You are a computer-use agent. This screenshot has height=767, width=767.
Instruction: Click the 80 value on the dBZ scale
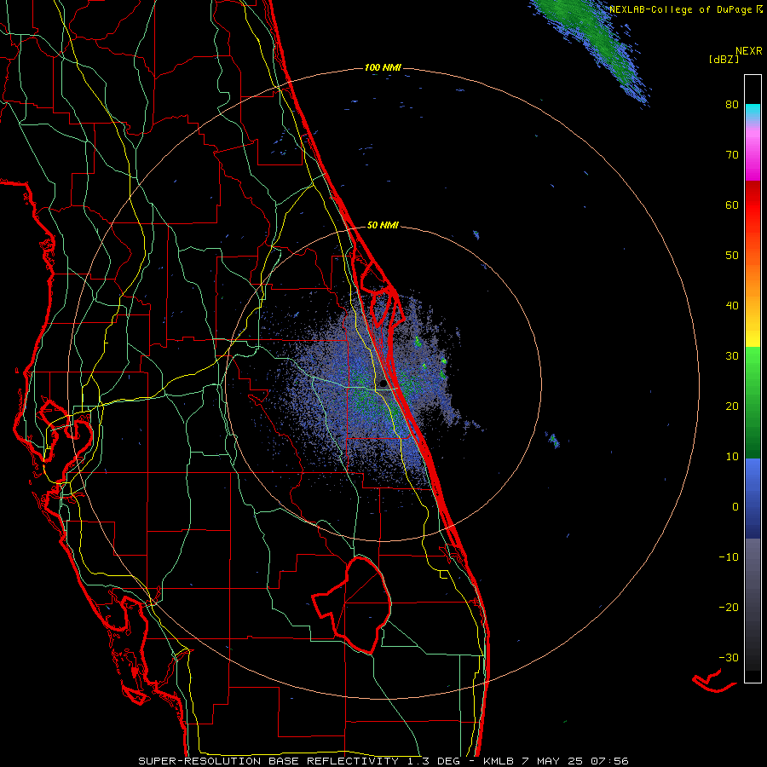click(732, 105)
